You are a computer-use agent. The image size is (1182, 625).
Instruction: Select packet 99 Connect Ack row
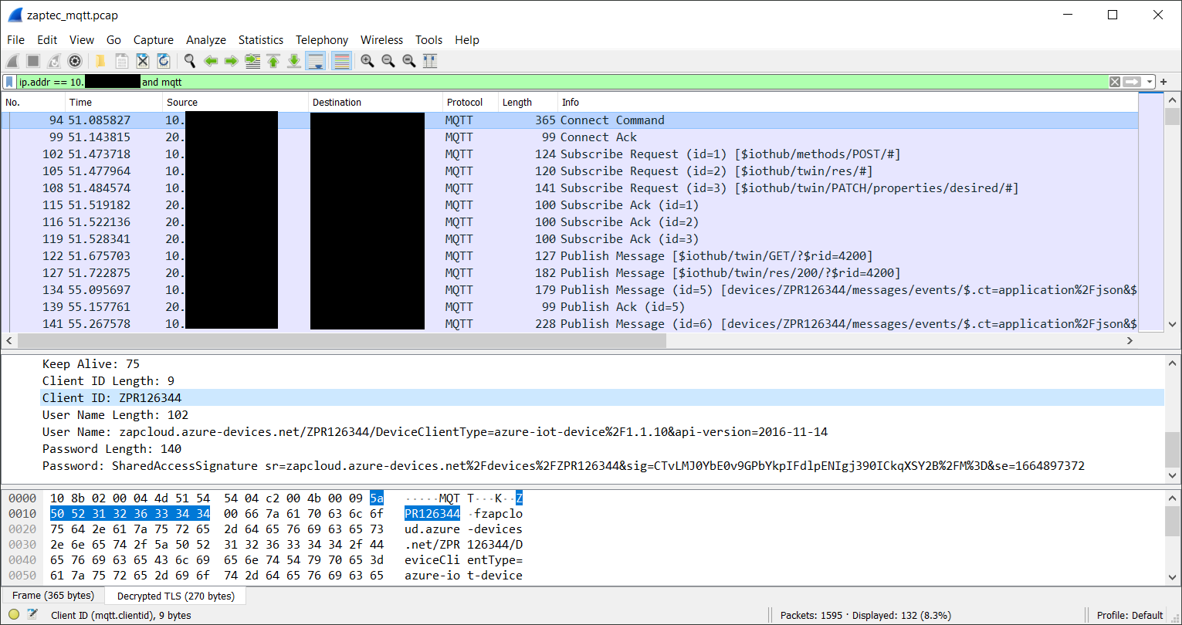pyautogui.click(x=570, y=137)
